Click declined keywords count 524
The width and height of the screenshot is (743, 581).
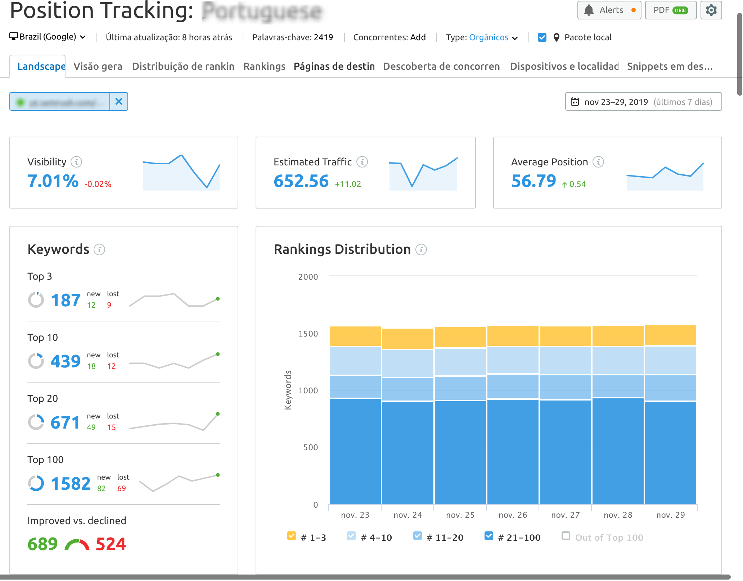tap(111, 544)
